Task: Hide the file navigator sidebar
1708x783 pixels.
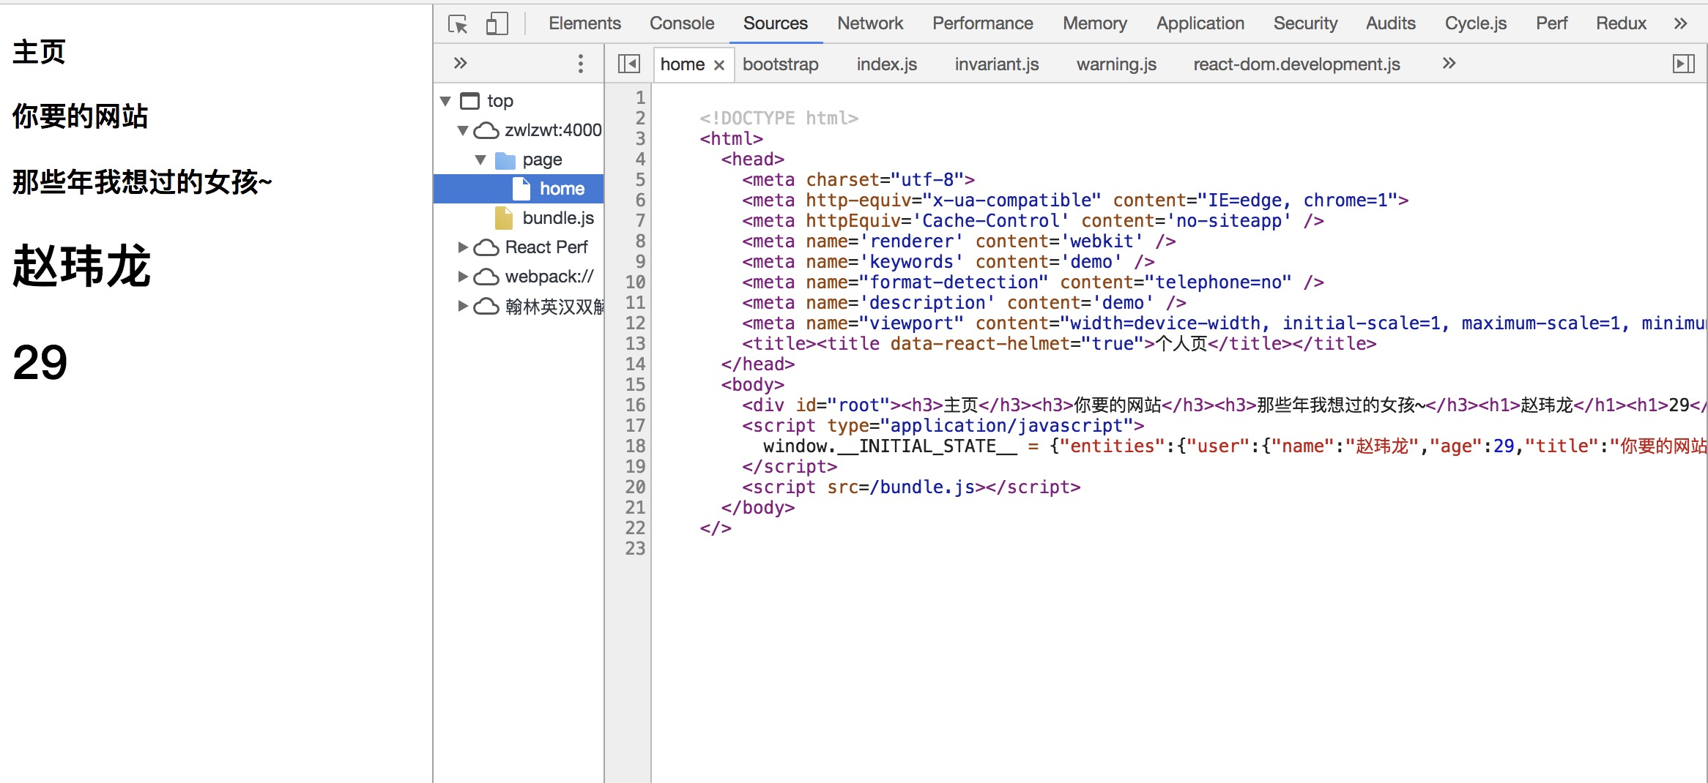Action: 628,64
